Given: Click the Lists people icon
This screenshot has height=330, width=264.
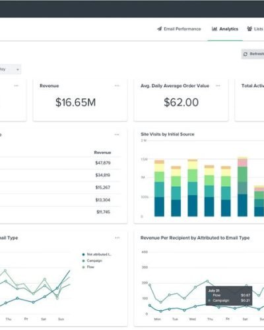Looking at the screenshot, I should (x=249, y=29).
